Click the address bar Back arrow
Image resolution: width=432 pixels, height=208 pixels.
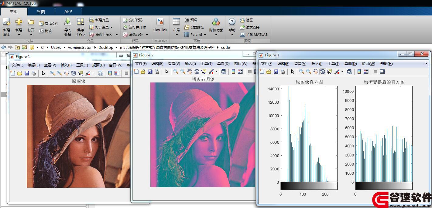pos(3,47)
